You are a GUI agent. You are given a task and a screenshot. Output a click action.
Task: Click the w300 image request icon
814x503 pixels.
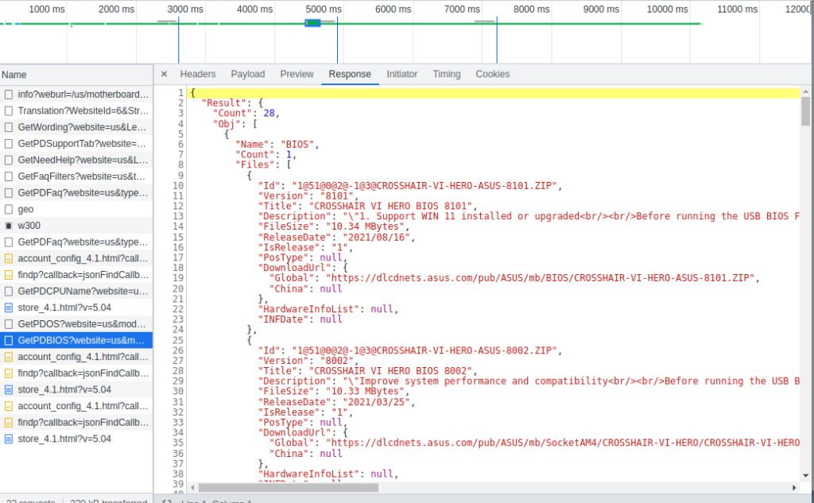pos(9,226)
